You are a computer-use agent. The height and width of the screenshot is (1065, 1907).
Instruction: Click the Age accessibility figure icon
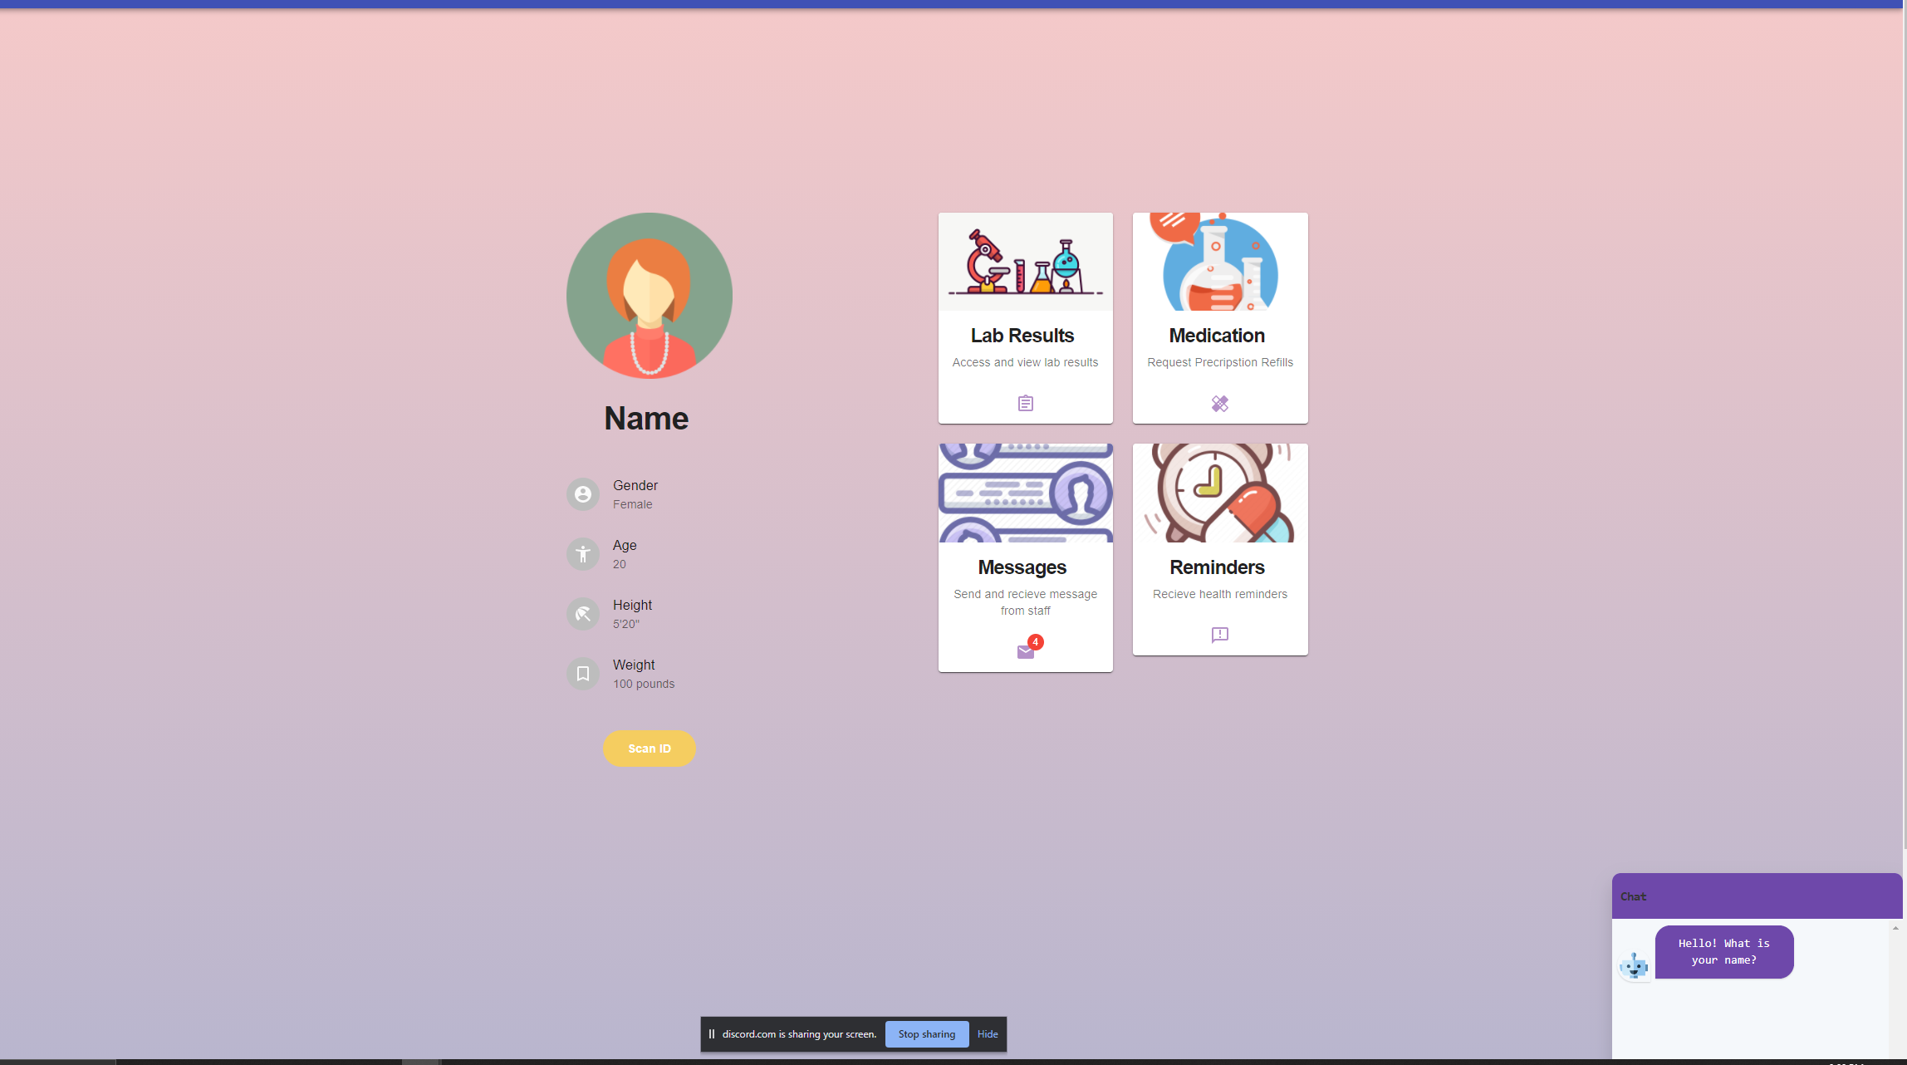tap(583, 554)
